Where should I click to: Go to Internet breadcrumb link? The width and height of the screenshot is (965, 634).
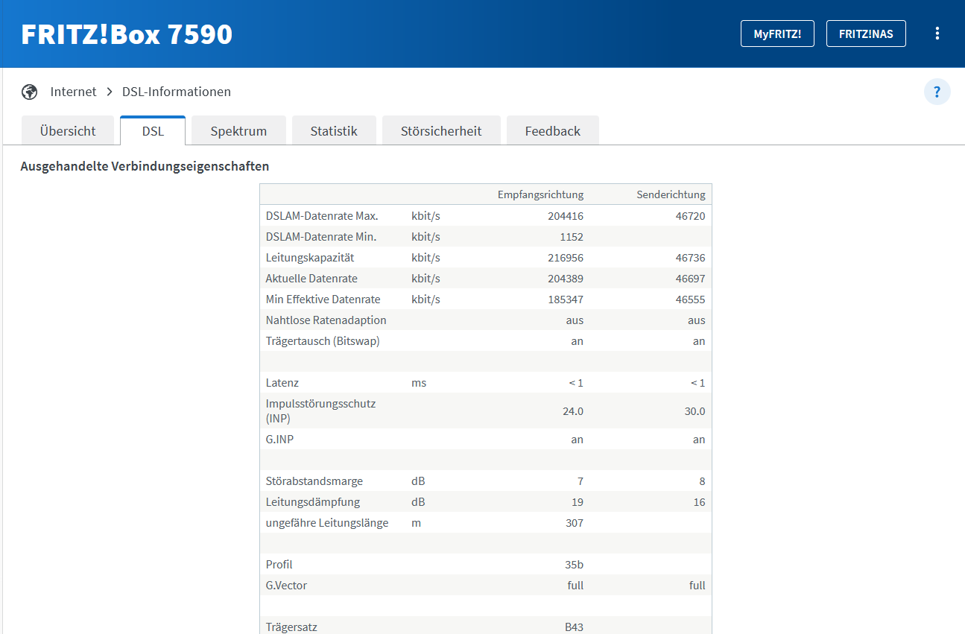tap(73, 92)
